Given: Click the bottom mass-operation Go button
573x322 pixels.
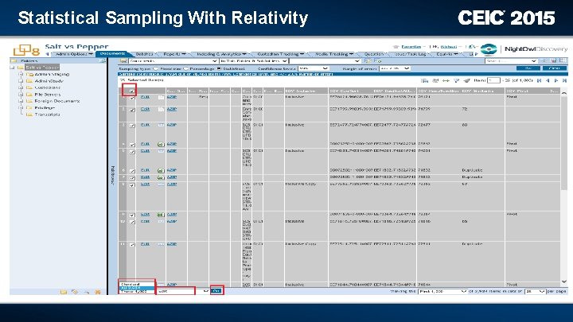Looking at the screenshot, I should point(216,291).
